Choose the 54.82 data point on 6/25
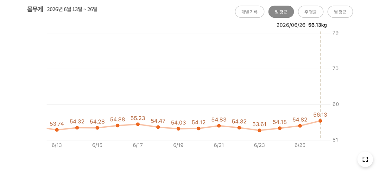 300,126
